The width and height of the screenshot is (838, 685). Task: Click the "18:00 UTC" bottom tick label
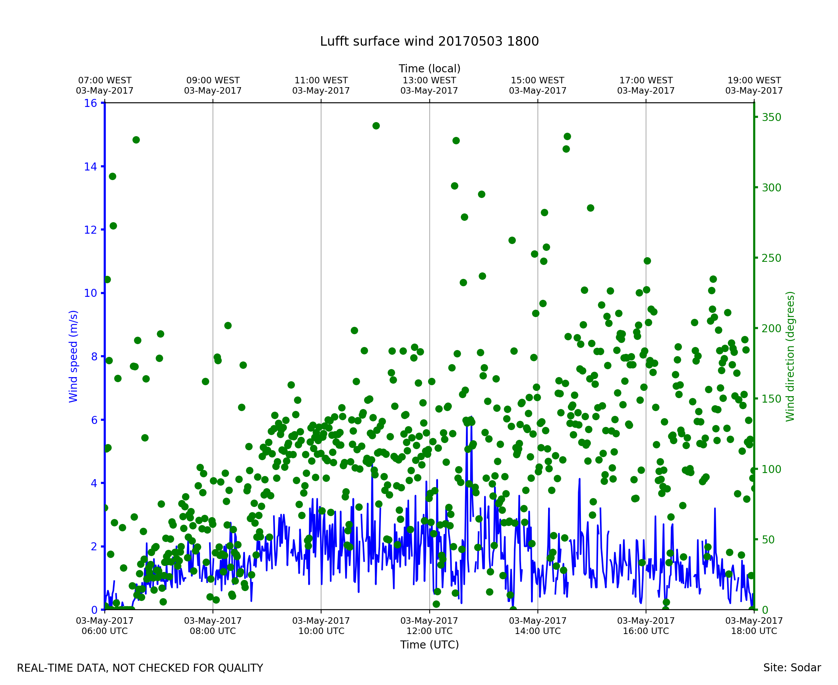753,631
